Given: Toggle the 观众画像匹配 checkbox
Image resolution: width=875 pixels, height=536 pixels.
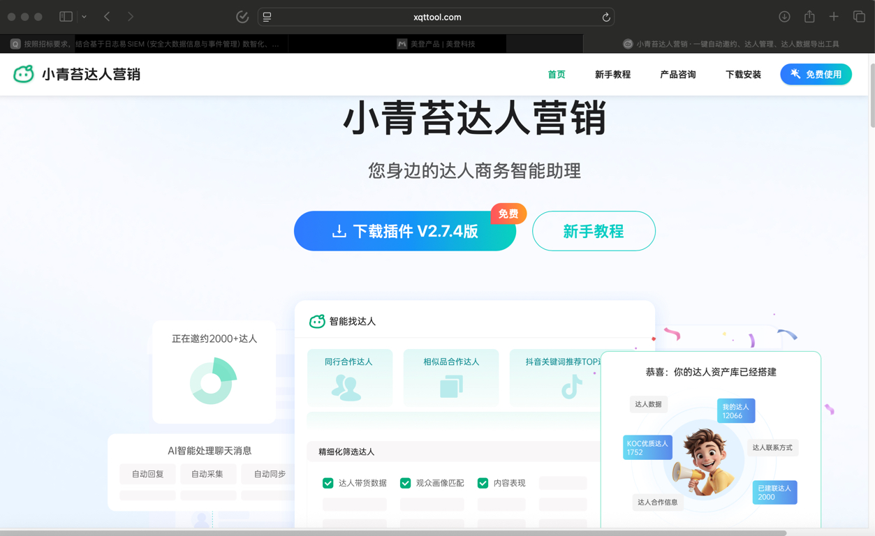Looking at the screenshot, I should click(x=405, y=483).
